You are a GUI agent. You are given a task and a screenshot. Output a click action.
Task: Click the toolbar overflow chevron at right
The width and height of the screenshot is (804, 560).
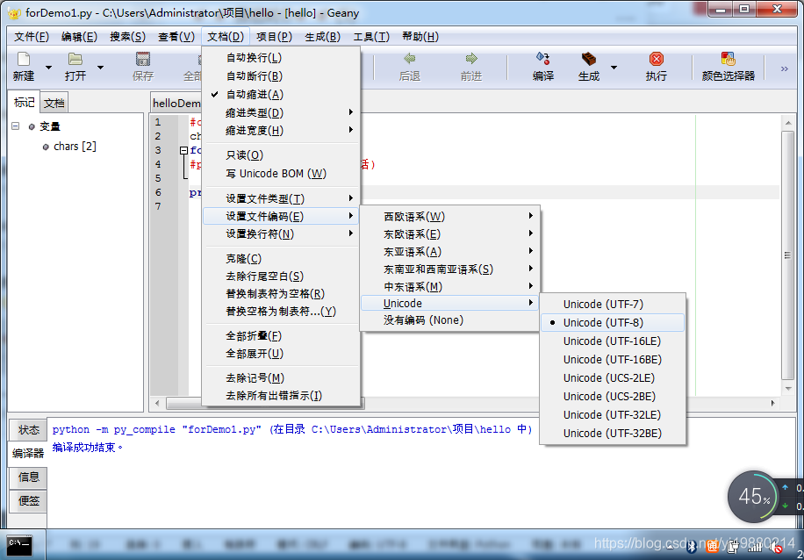(784, 68)
